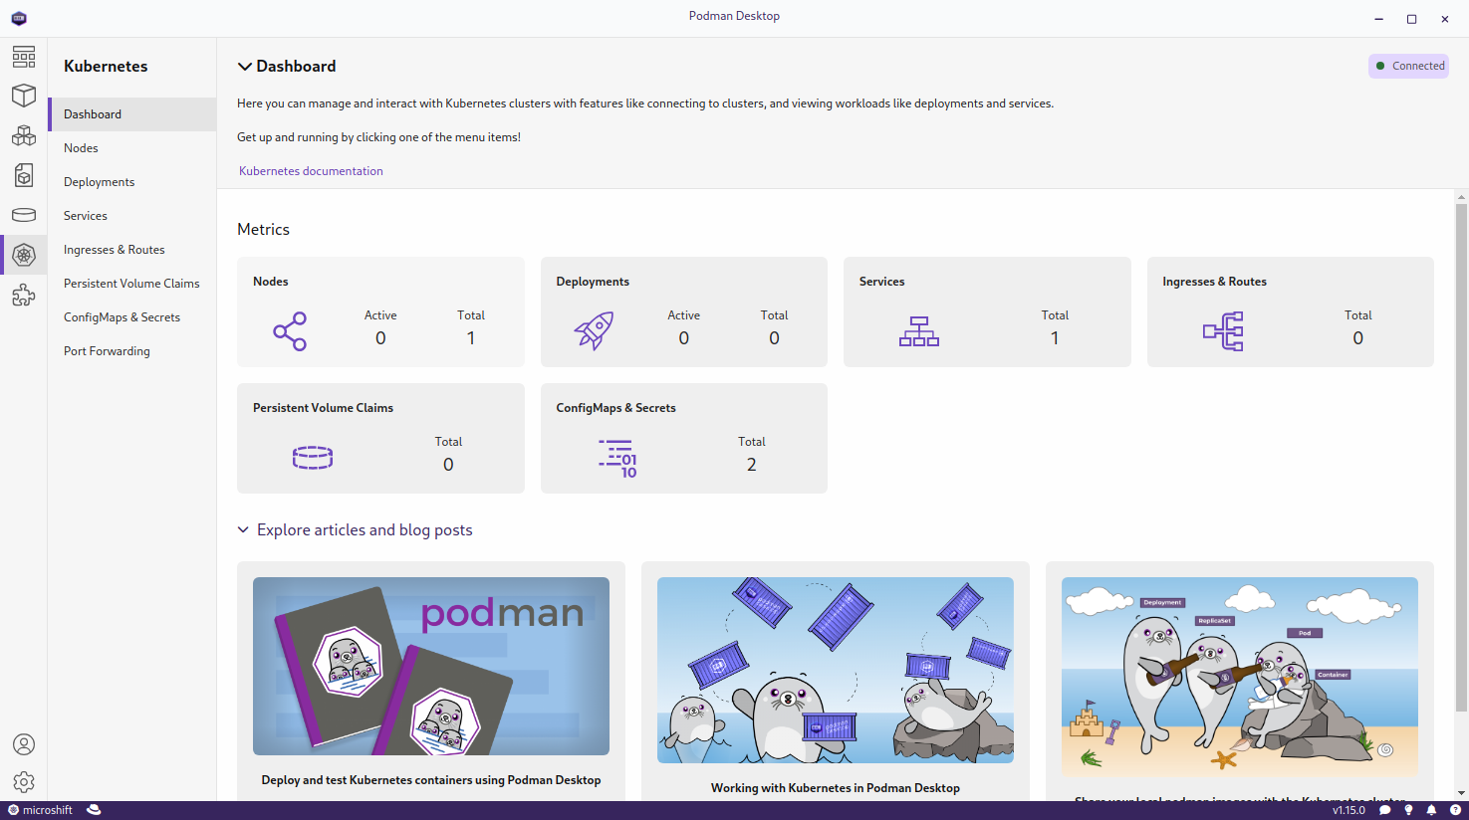This screenshot has width=1469, height=820.
Task: Open Ingresses & Routes menu item
Action: point(132,250)
